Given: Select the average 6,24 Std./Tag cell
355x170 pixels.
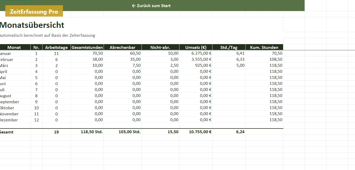Looking at the screenshot, I should click(x=229, y=132).
